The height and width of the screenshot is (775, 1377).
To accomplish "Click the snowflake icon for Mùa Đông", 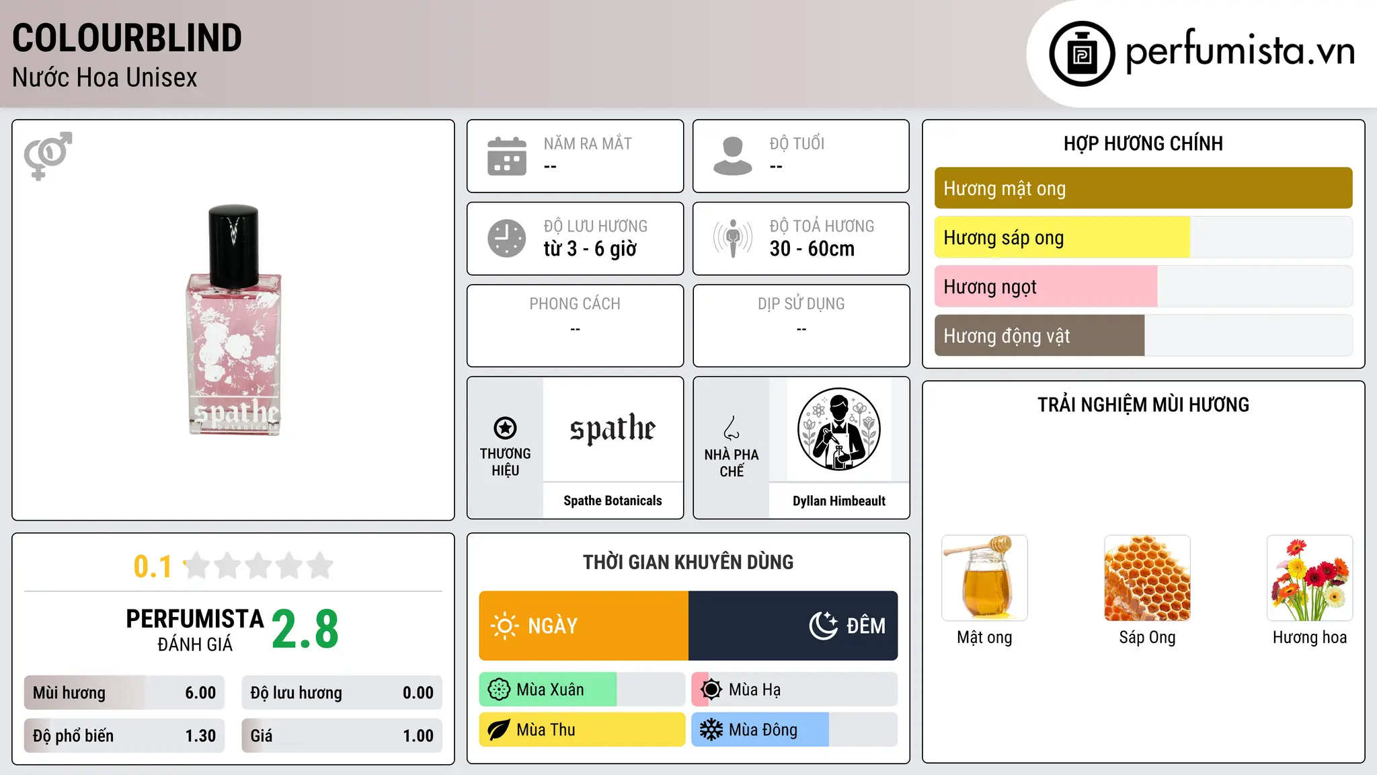I will 711,730.
